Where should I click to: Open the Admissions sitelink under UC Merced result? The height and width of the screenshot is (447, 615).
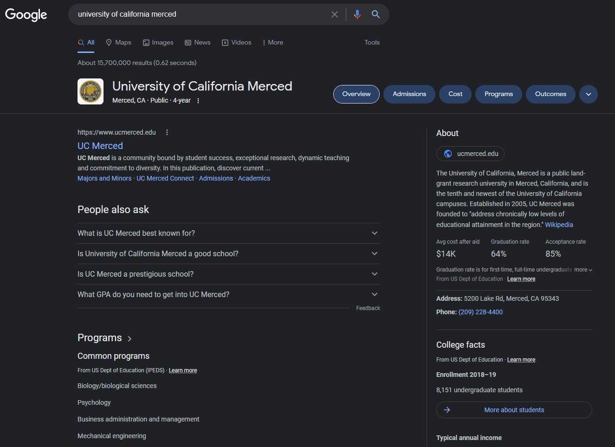216,178
